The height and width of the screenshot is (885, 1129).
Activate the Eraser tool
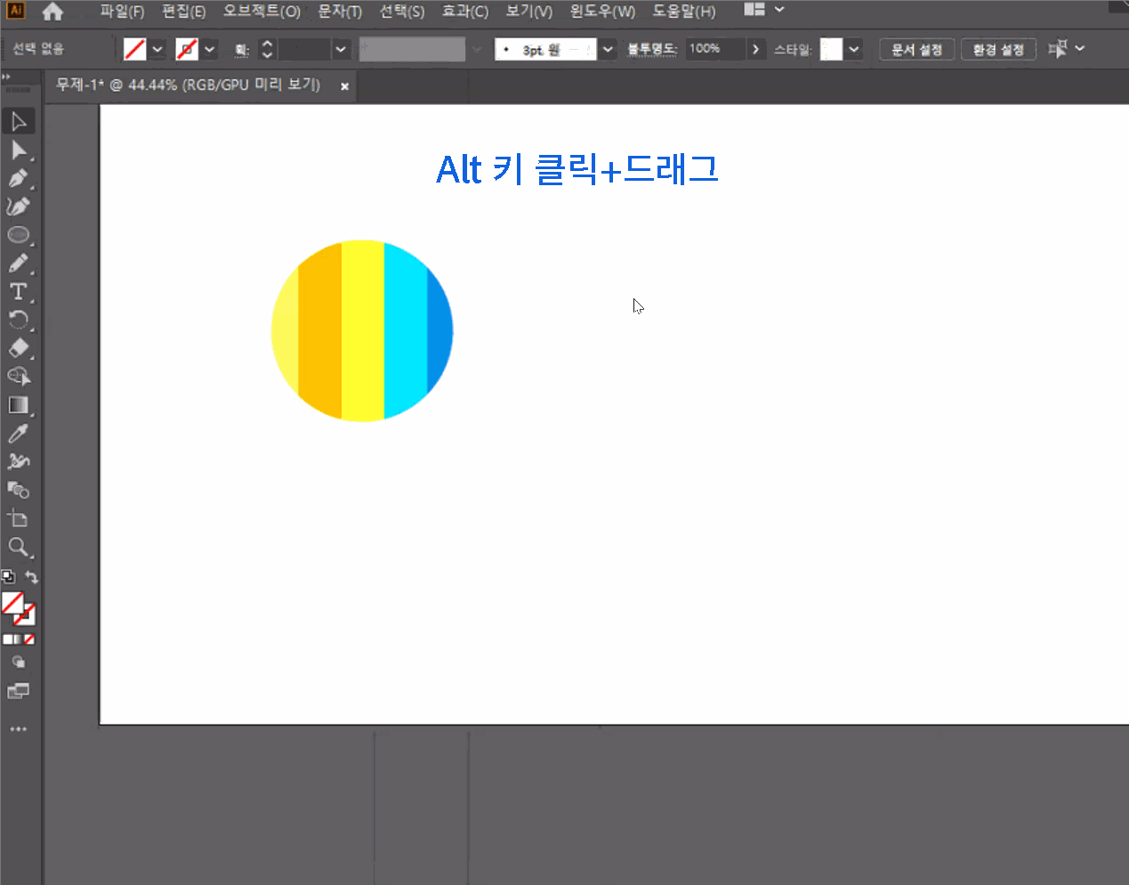[20, 348]
